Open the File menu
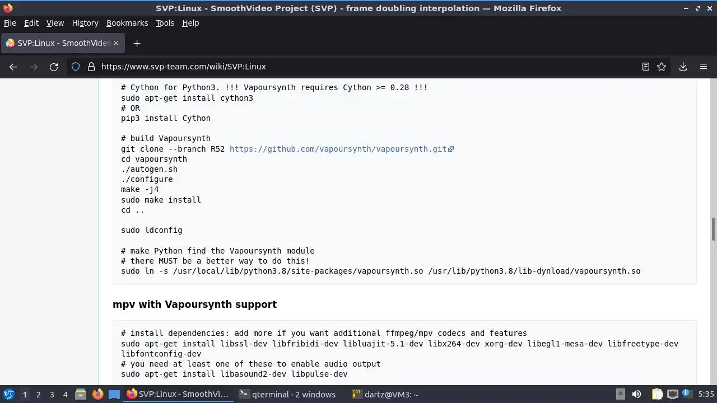717x403 pixels. [10, 23]
